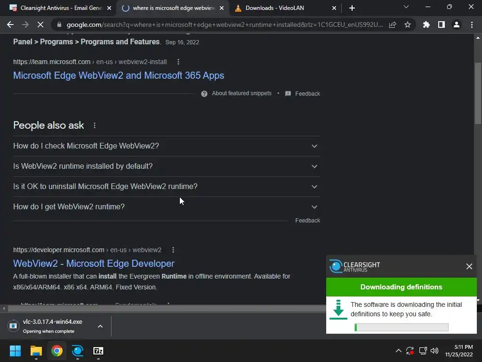Click the horizontal page scrollbar
Viewport: 482px width, 362px height.
pos(168,308)
